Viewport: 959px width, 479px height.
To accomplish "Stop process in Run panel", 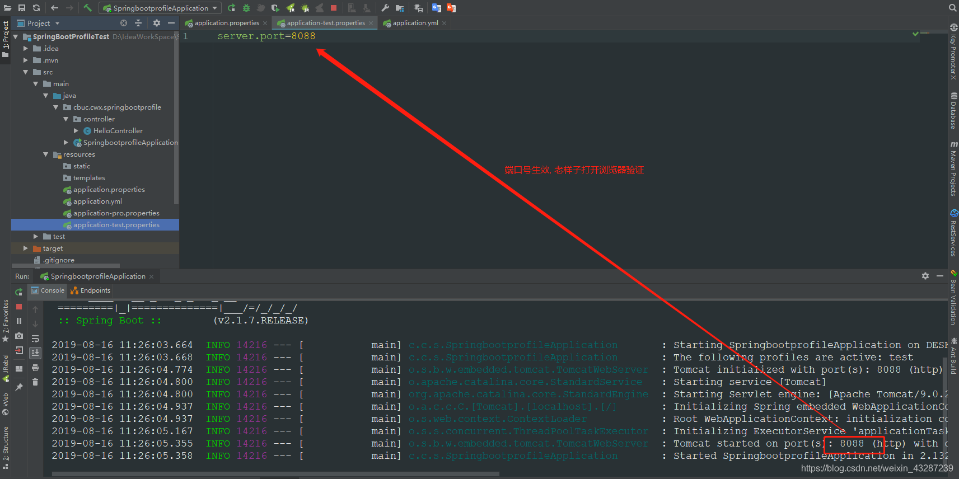I will [x=18, y=307].
